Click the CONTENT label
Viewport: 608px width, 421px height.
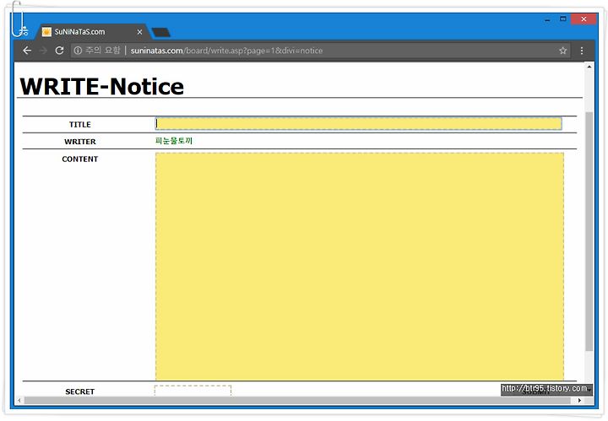[80, 159]
